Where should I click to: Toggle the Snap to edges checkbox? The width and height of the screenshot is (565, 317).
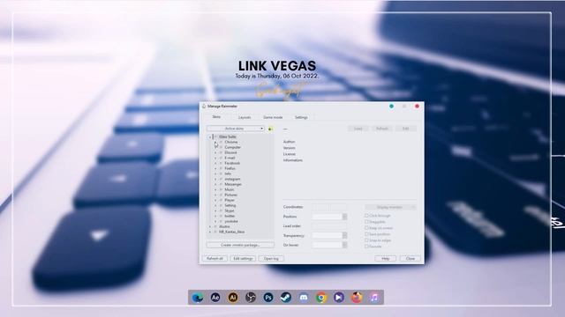[x=367, y=240]
